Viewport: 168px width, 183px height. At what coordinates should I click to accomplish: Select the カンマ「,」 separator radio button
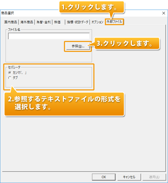click(10, 73)
